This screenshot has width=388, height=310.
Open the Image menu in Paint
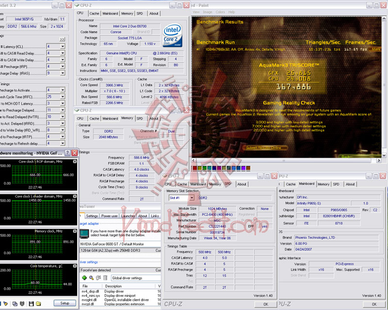click(x=208, y=12)
